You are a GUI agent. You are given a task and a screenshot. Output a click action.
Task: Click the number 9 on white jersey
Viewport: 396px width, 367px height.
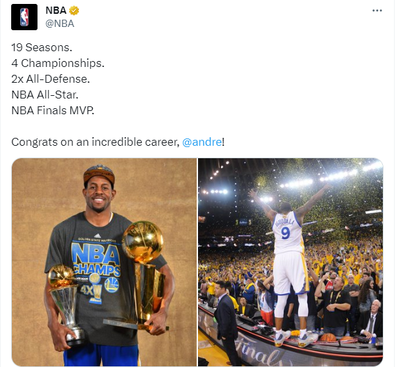point(285,233)
